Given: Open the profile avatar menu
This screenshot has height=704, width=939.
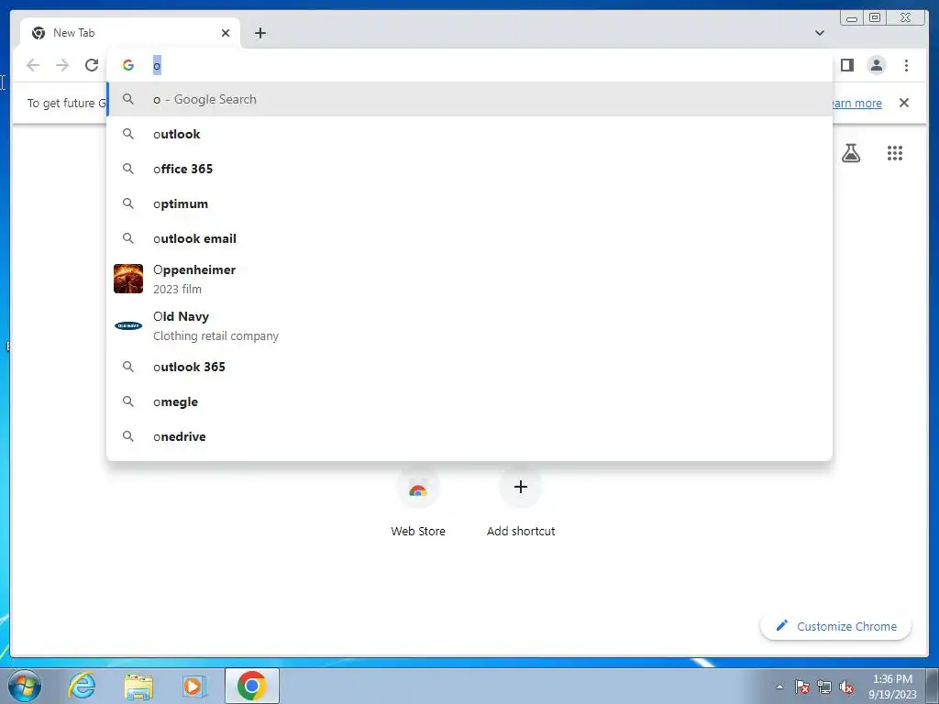Looking at the screenshot, I should point(876,65).
